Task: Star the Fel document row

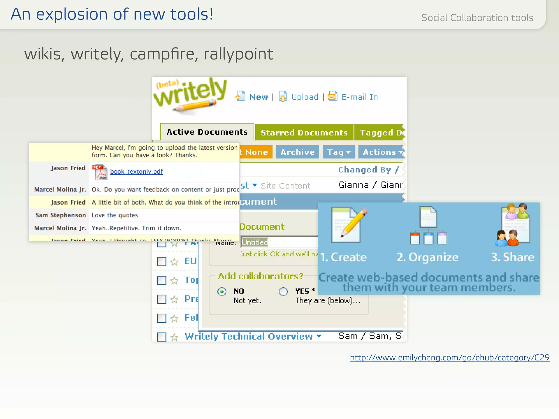Action: click(174, 318)
